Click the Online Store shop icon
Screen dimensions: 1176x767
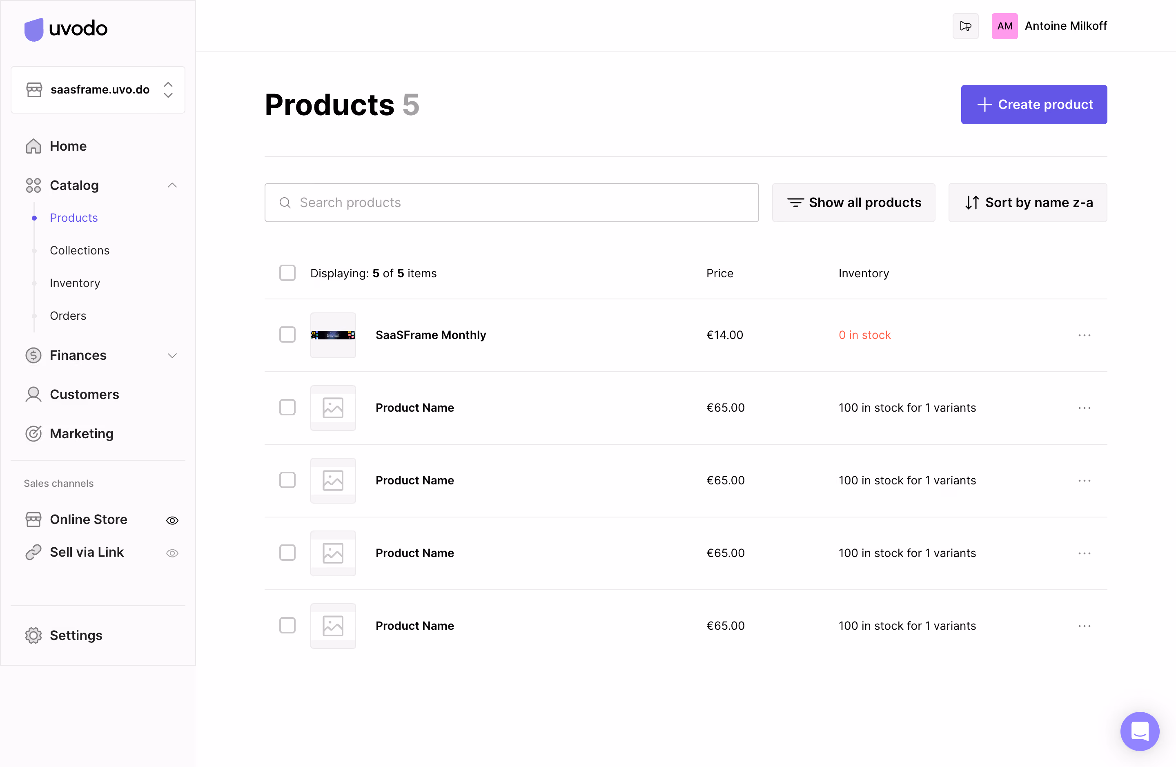(33, 519)
